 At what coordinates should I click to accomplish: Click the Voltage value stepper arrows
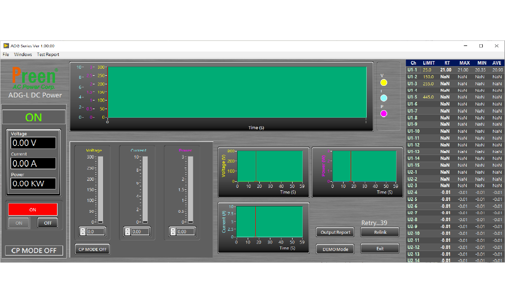coord(82,232)
